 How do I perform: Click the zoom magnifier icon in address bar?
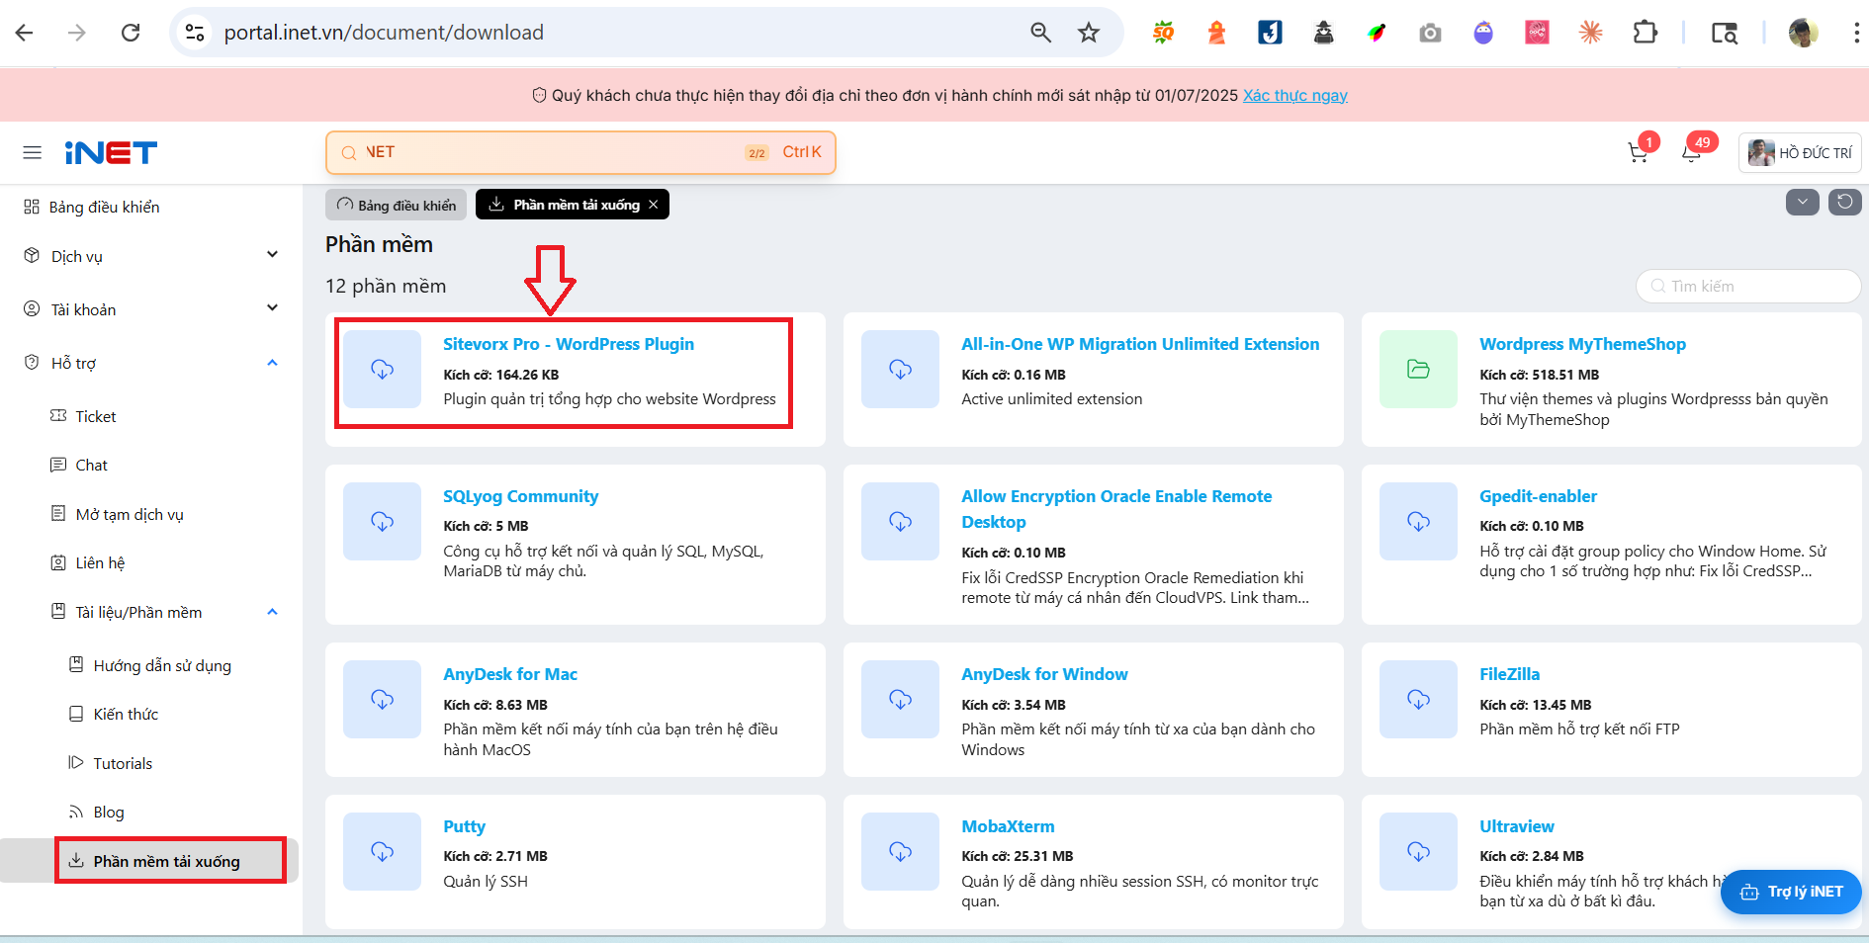[1040, 33]
